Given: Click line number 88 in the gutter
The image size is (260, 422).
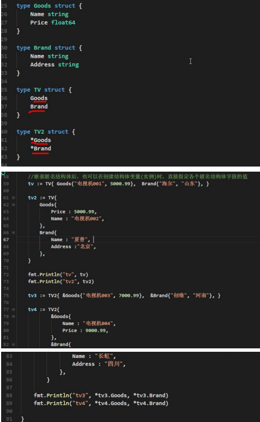Looking at the screenshot, I should 9,395.
